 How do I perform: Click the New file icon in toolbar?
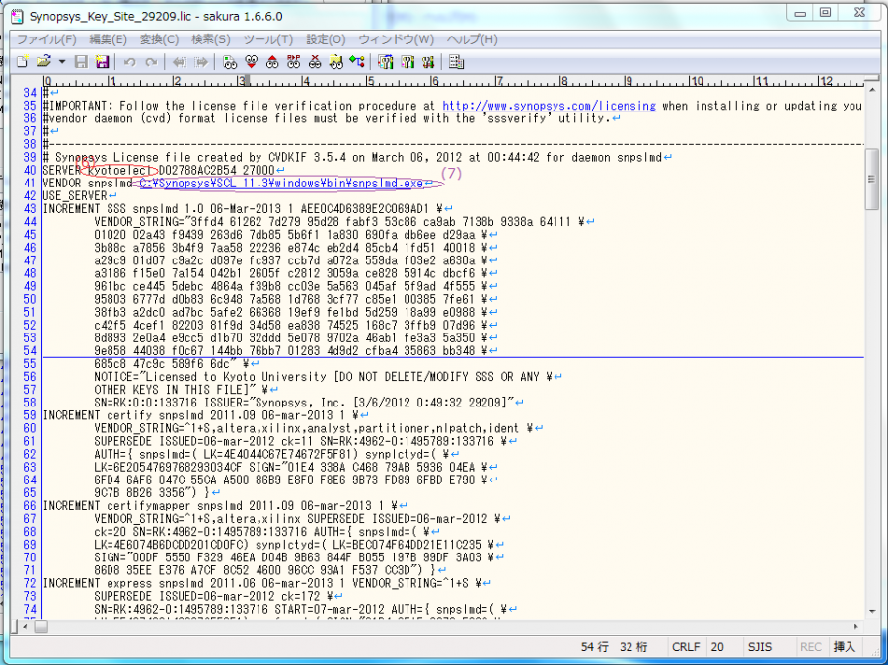pos(22,61)
